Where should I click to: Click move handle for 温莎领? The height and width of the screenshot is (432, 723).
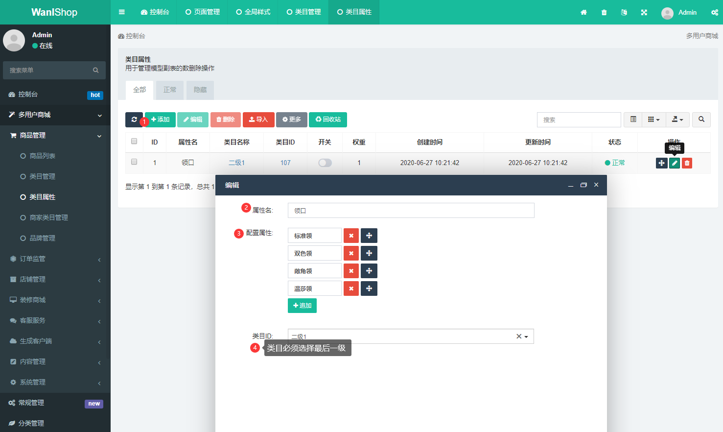point(369,288)
